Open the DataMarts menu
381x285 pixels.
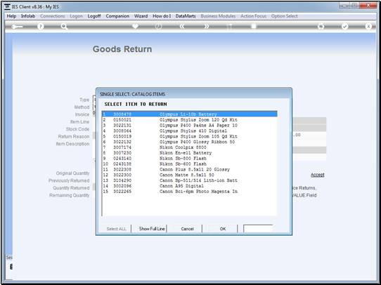pyautogui.click(x=186, y=16)
